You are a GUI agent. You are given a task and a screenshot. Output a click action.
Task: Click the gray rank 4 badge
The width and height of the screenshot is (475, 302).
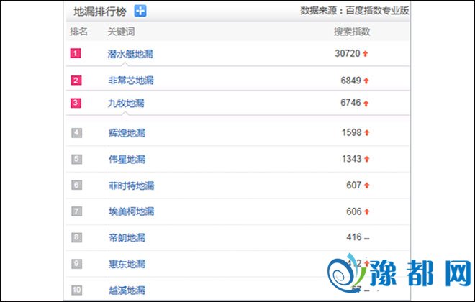(76, 132)
